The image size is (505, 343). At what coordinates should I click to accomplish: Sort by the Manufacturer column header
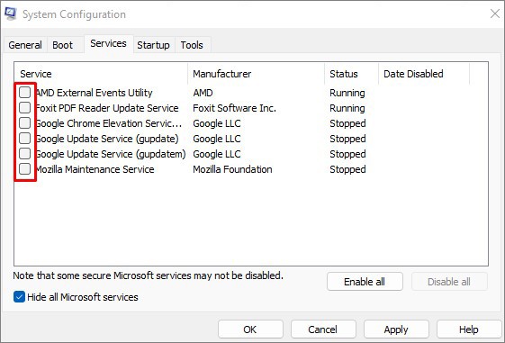tap(256, 74)
